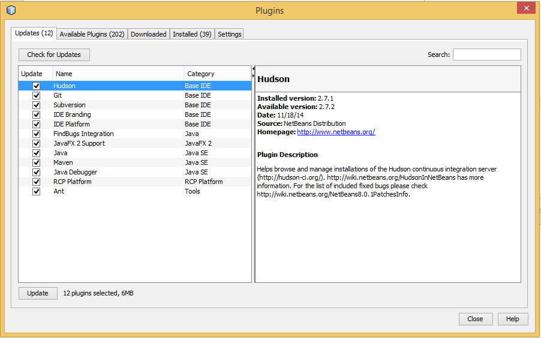Collapse the split pane using the divider arrow
The image size is (541, 338).
pos(253,69)
